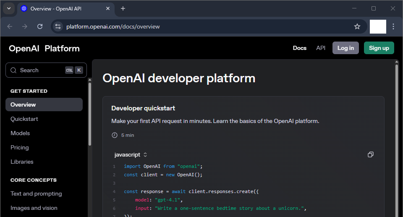The width and height of the screenshot is (403, 217).
Task: Go forward using the browser forward arrow
Action: point(25,26)
